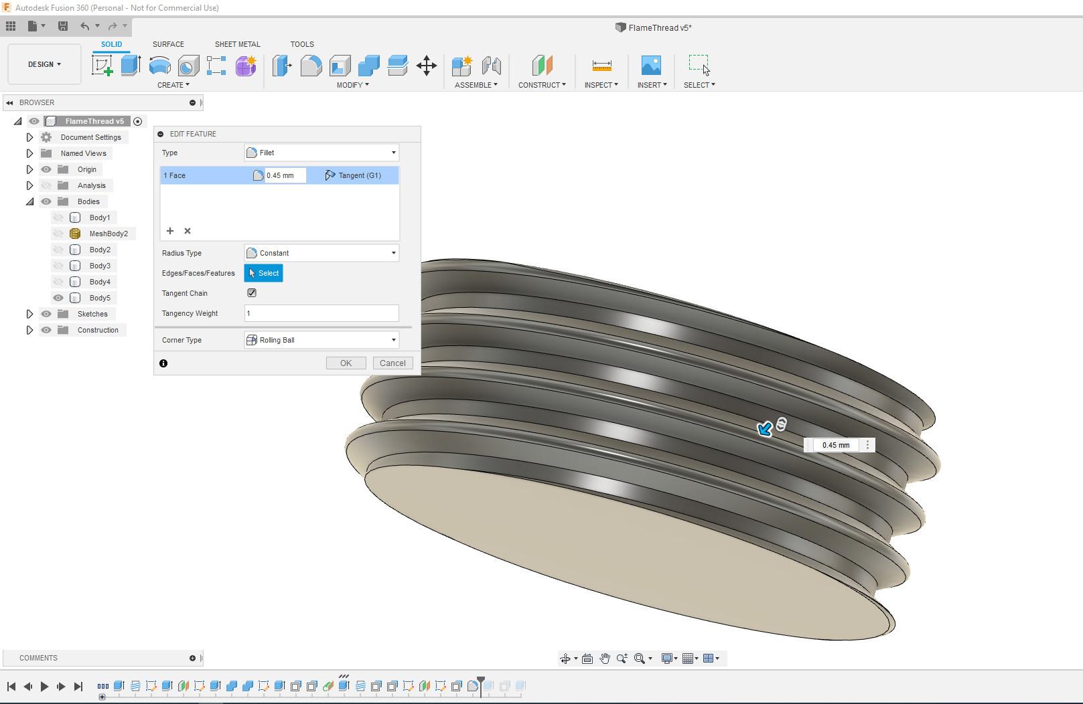The image size is (1083, 704).
Task: Switch to the SHEET METAL tab
Action: tap(237, 44)
